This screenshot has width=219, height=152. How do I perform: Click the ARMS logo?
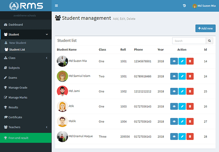click(26, 6)
